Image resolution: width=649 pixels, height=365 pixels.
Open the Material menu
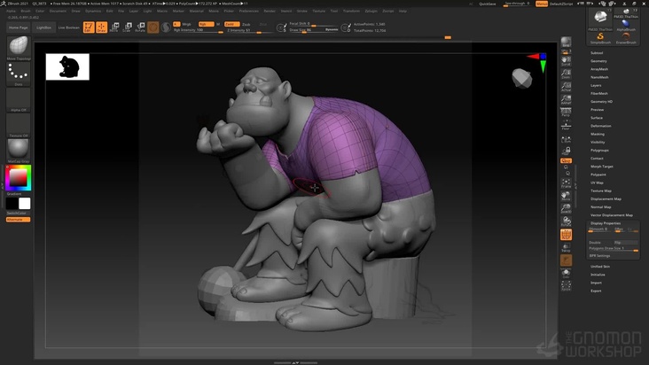click(196, 12)
